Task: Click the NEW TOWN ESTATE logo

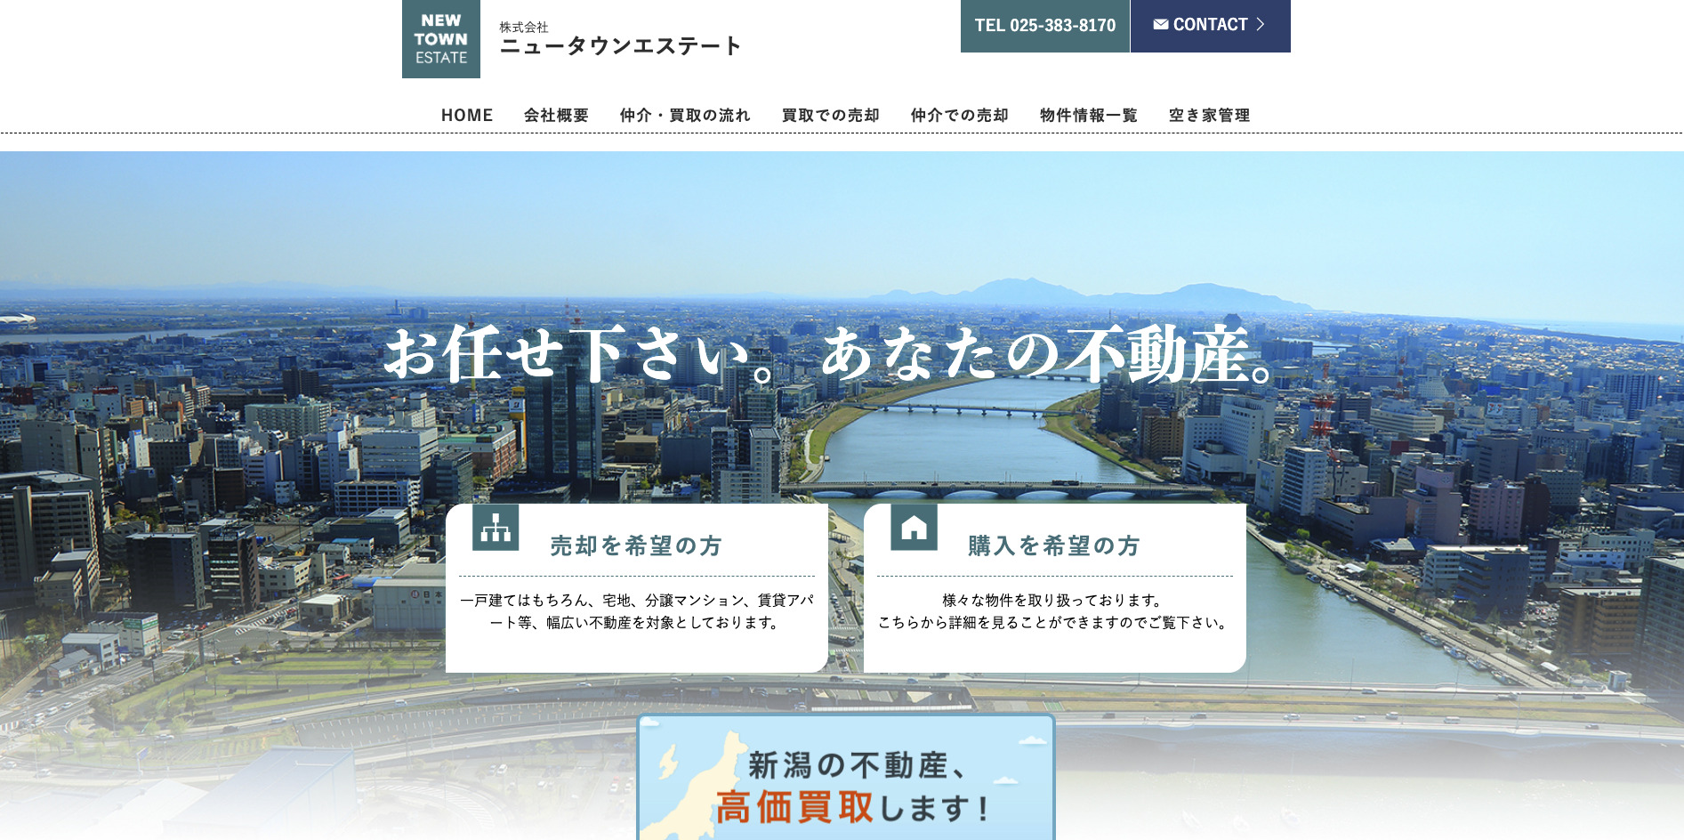Action: tap(440, 39)
